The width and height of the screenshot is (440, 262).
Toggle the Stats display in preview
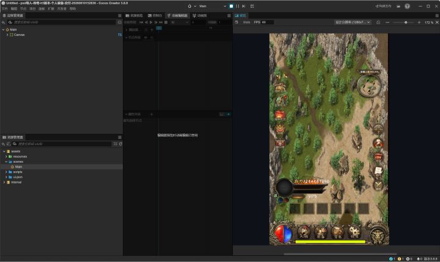[246, 22]
